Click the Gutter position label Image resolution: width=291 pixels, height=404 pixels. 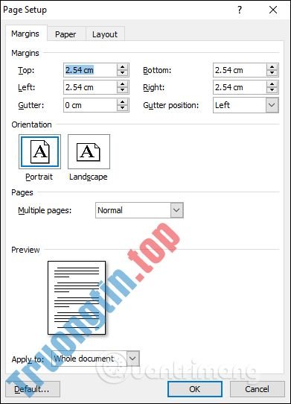coord(171,105)
